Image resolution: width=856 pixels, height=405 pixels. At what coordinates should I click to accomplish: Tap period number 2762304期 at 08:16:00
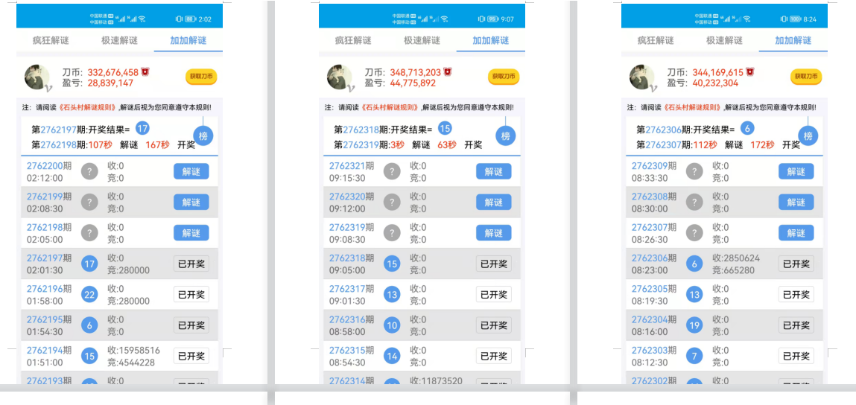(x=655, y=319)
